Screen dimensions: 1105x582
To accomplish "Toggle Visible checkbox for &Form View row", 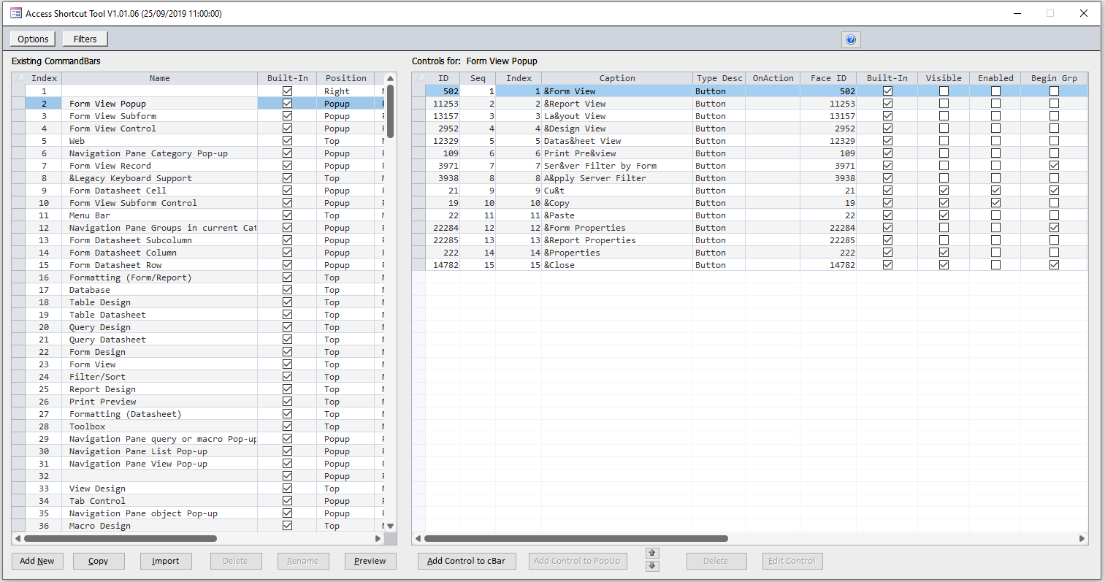I will [x=944, y=91].
